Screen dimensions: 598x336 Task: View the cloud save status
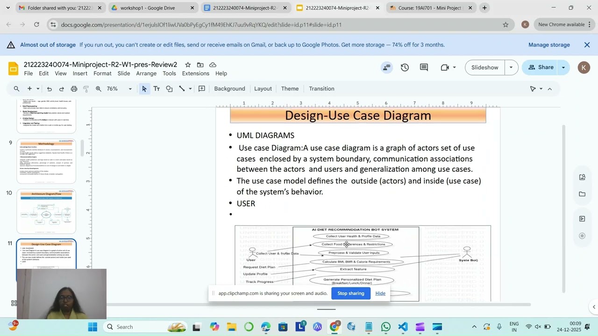click(213, 65)
